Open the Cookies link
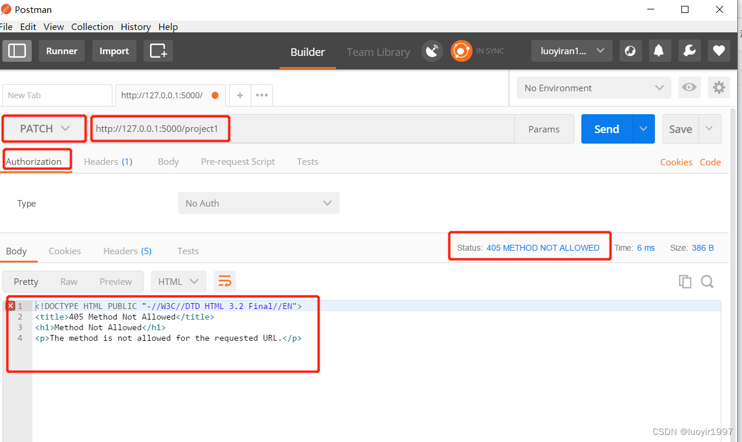This screenshot has height=442, width=742. pyautogui.click(x=676, y=162)
